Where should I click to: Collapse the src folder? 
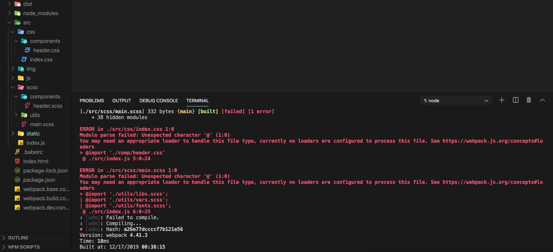pos(27,22)
